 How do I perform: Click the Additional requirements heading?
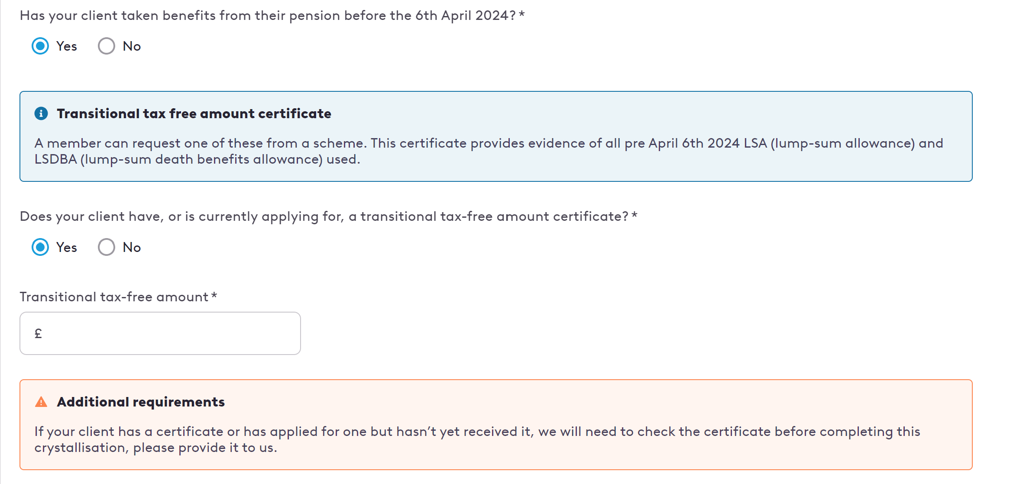(141, 402)
